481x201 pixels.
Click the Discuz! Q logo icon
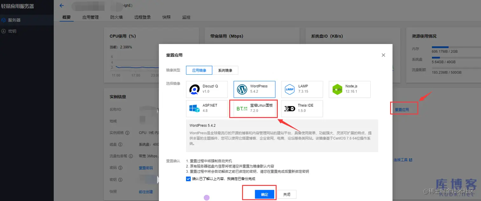tap(194, 90)
